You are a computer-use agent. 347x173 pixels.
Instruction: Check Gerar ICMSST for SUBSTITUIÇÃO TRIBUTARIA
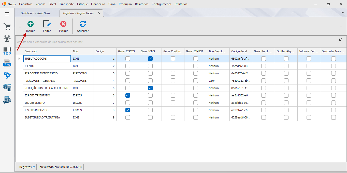click(196, 117)
